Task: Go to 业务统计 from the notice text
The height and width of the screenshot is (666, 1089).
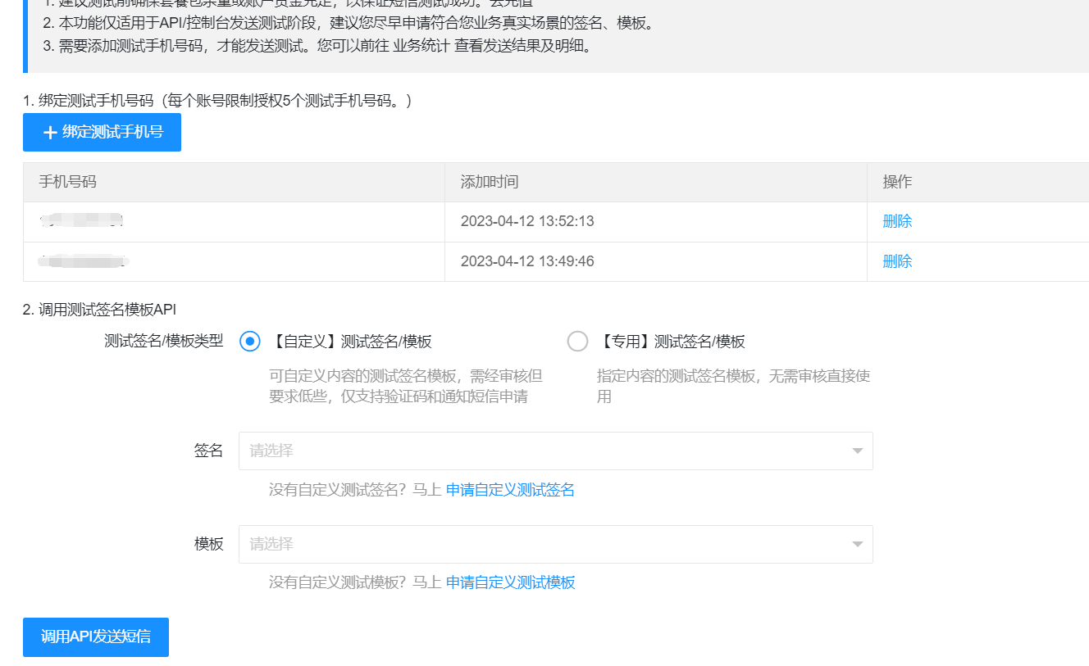Action: pyautogui.click(x=421, y=46)
